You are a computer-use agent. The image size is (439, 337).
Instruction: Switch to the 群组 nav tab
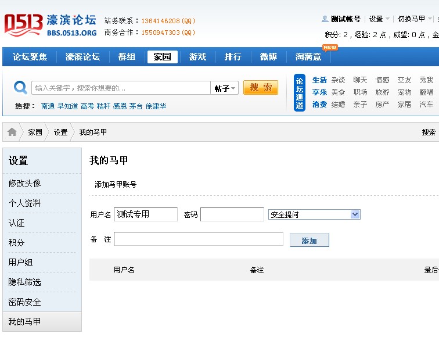point(127,57)
